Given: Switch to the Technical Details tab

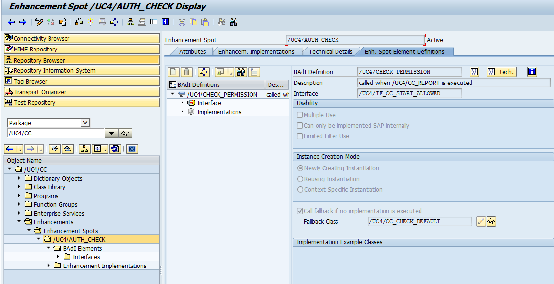Looking at the screenshot, I should coord(330,51).
